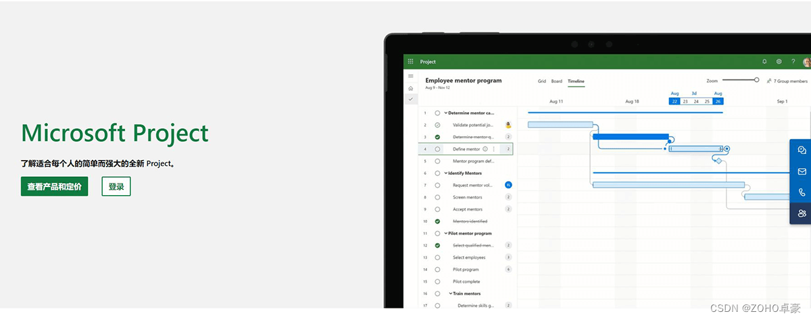
Task: Click the 登录 sign-in button
Action: [x=116, y=187]
